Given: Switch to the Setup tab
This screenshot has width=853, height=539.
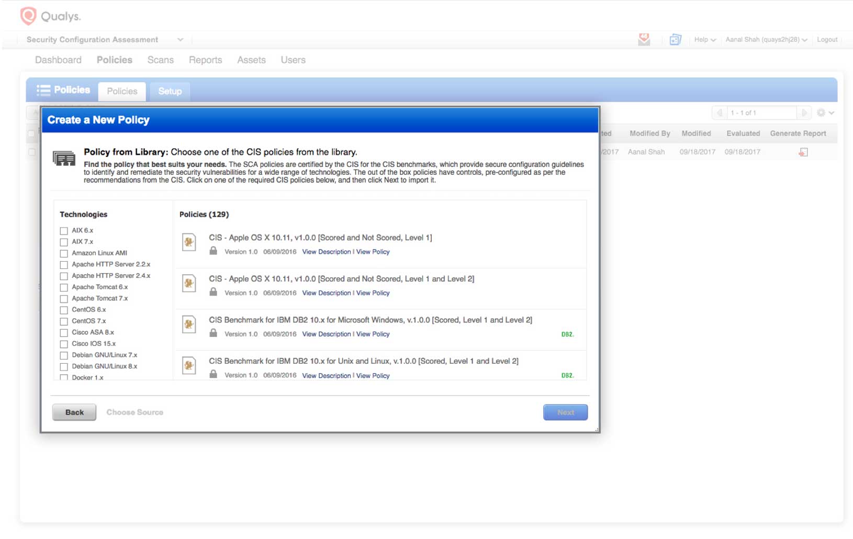Looking at the screenshot, I should (x=170, y=91).
